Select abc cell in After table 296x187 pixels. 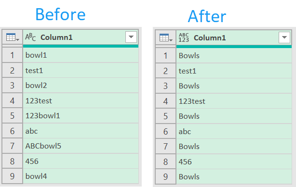click(x=234, y=132)
